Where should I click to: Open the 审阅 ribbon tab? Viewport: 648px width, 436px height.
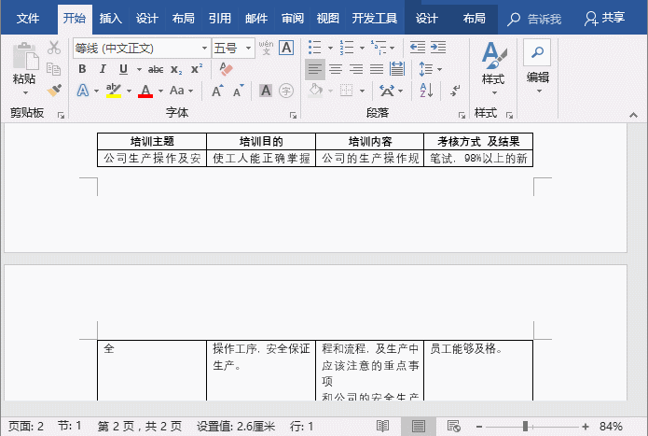tap(292, 18)
